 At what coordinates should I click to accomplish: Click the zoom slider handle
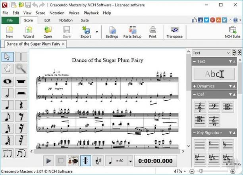click(201, 171)
